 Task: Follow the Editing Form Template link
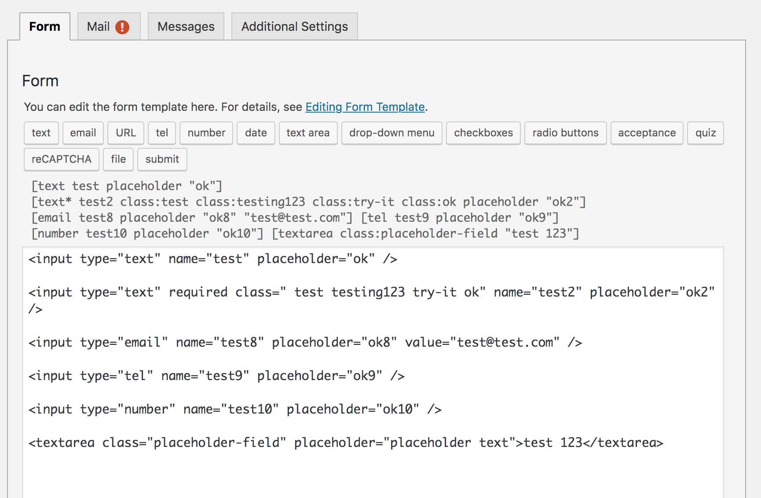pyautogui.click(x=365, y=107)
